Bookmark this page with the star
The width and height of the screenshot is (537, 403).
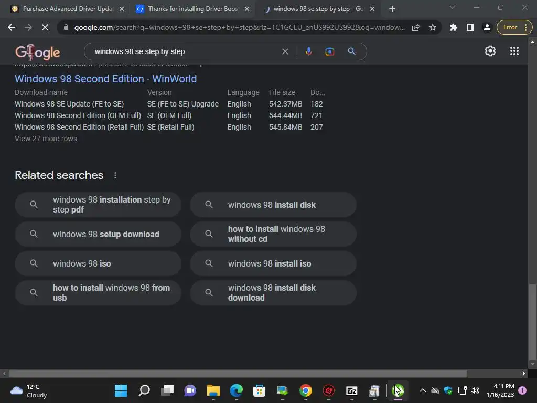[x=433, y=27]
